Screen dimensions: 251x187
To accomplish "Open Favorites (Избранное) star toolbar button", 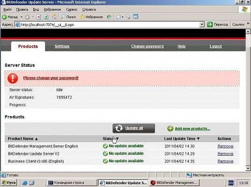I will [x=91, y=17].
